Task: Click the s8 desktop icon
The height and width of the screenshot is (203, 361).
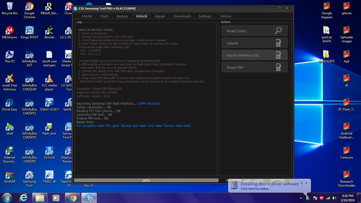Action: pos(346,81)
